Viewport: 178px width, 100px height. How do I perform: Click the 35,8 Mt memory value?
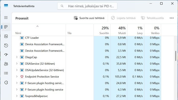[x=121, y=64]
